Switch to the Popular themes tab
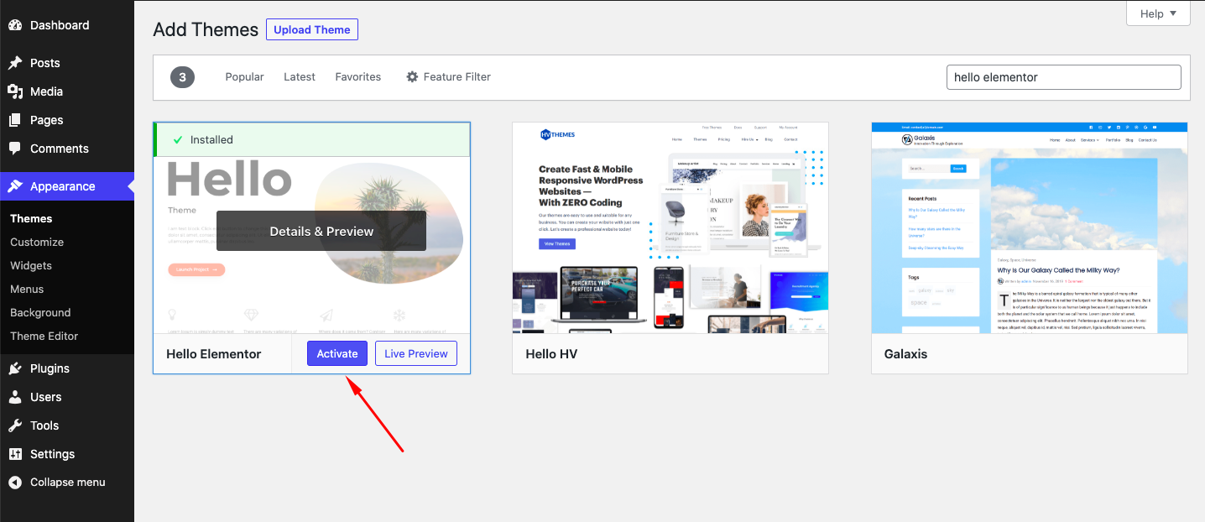 click(244, 76)
